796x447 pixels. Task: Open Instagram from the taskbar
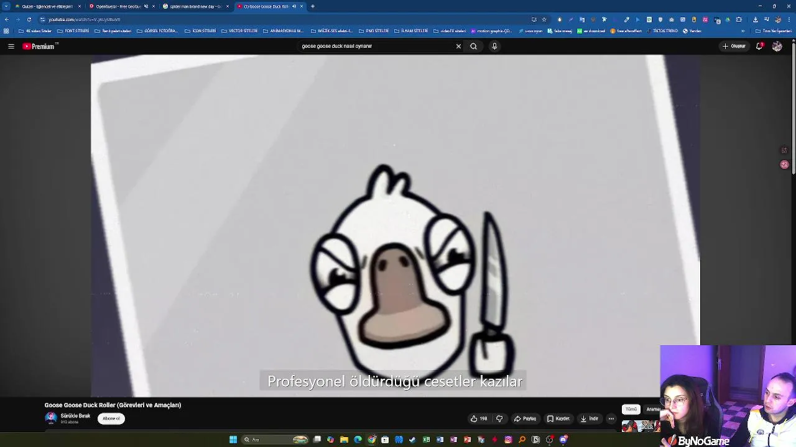tap(508, 440)
